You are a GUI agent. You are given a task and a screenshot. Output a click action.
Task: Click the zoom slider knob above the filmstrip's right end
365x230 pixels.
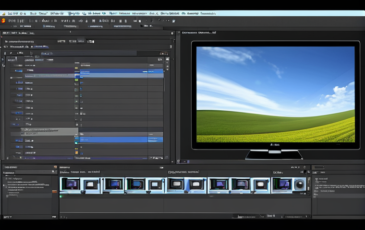coord(305,172)
